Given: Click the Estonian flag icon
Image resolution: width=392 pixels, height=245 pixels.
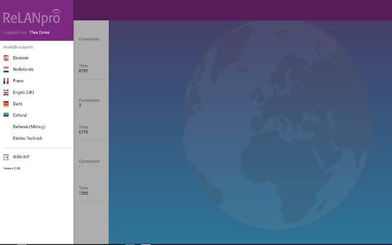Looking at the screenshot, I should 6,115.
